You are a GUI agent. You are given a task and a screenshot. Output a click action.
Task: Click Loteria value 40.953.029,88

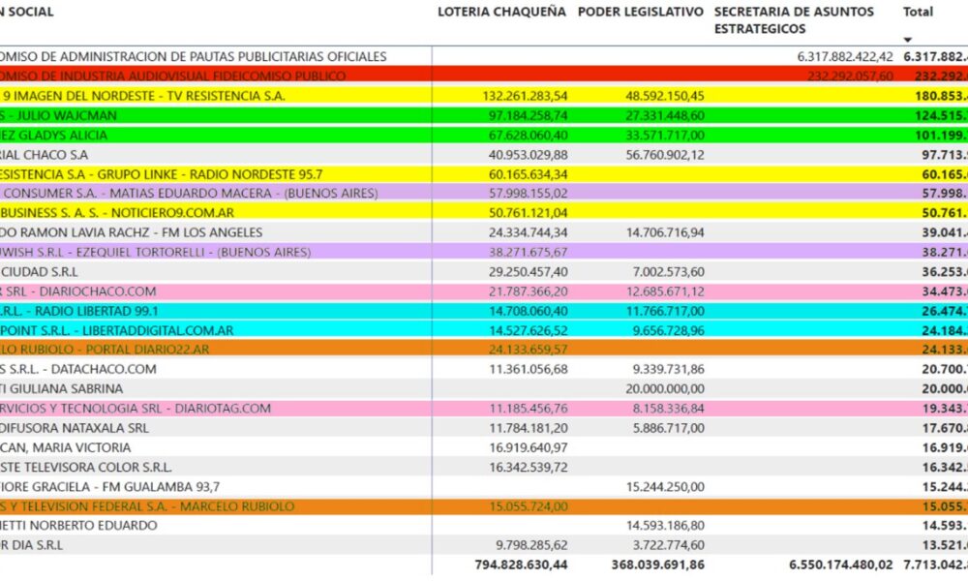(528, 155)
